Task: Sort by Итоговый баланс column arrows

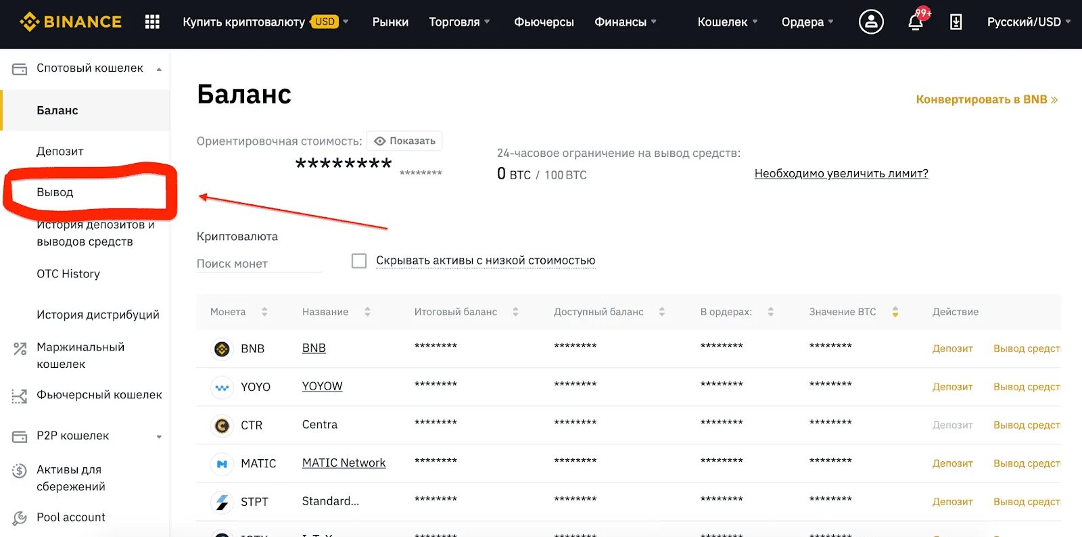Action: [515, 312]
